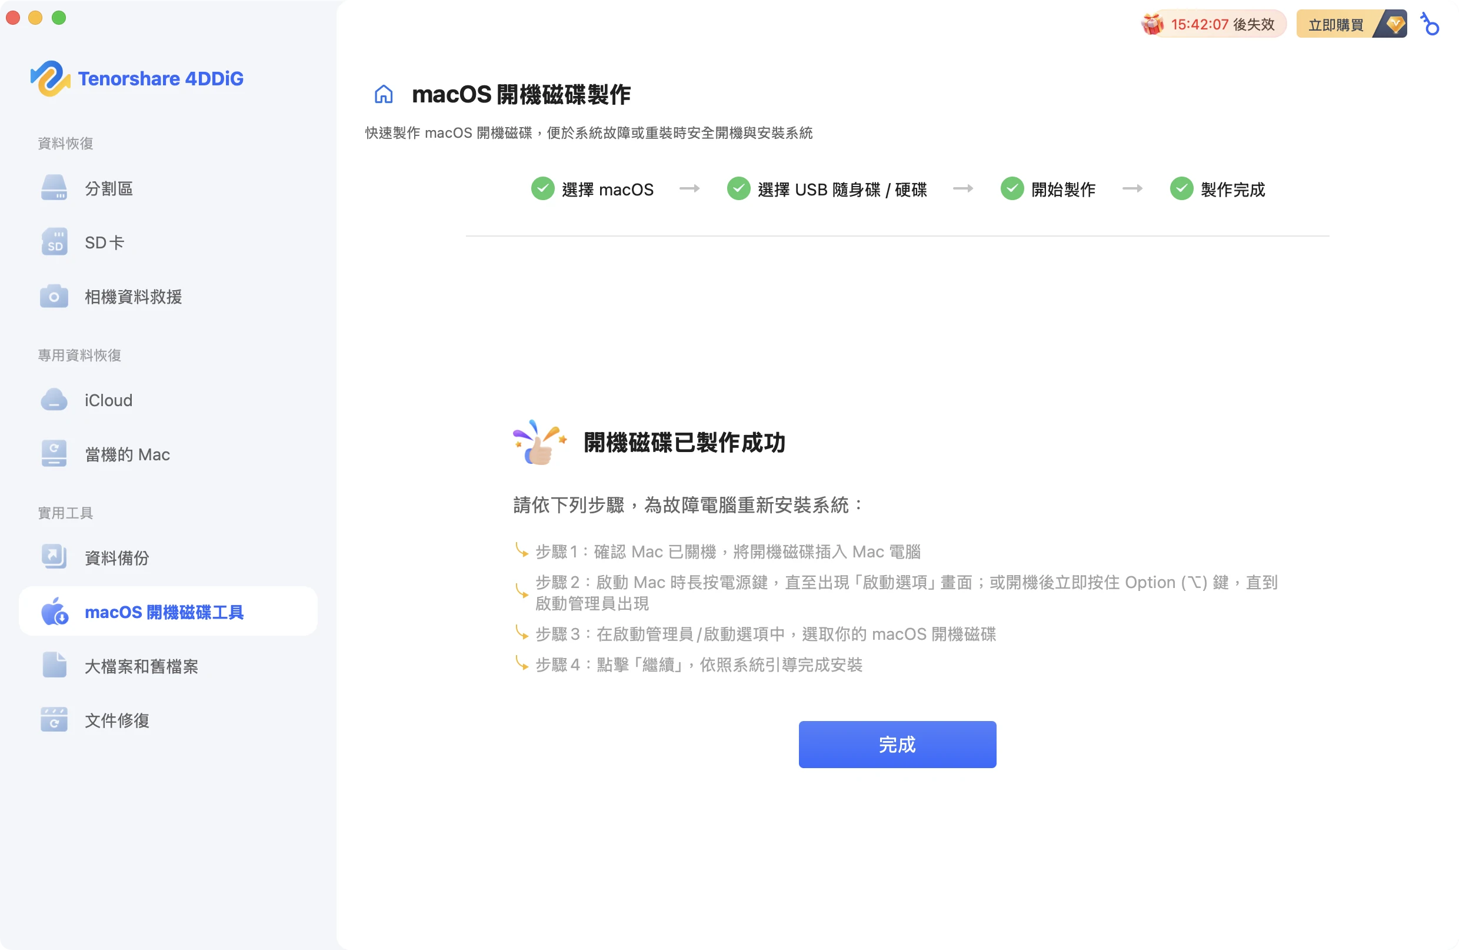This screenshot has height=950, width=1459.
Task: Click the 資料備份 backup icon
Action: (54, 557)
